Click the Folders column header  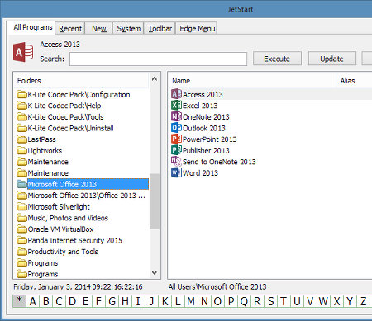click(x=81, y=81)
